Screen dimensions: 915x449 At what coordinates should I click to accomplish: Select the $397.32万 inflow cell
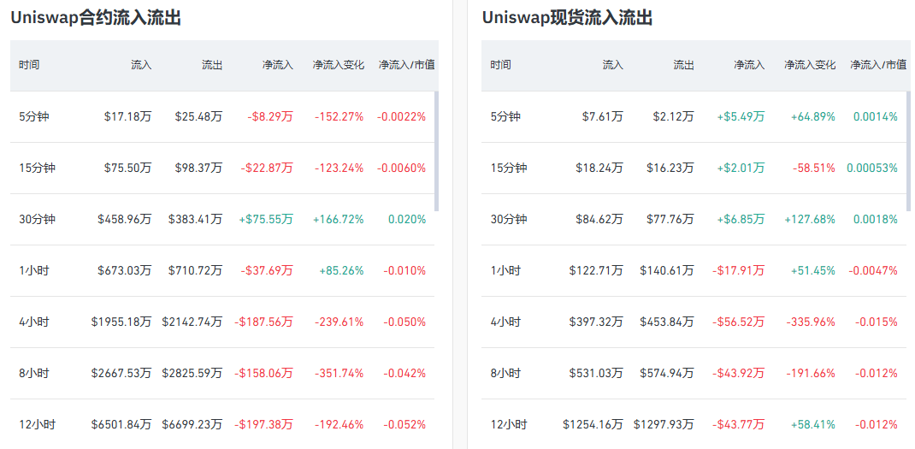(x=596, y=322)
